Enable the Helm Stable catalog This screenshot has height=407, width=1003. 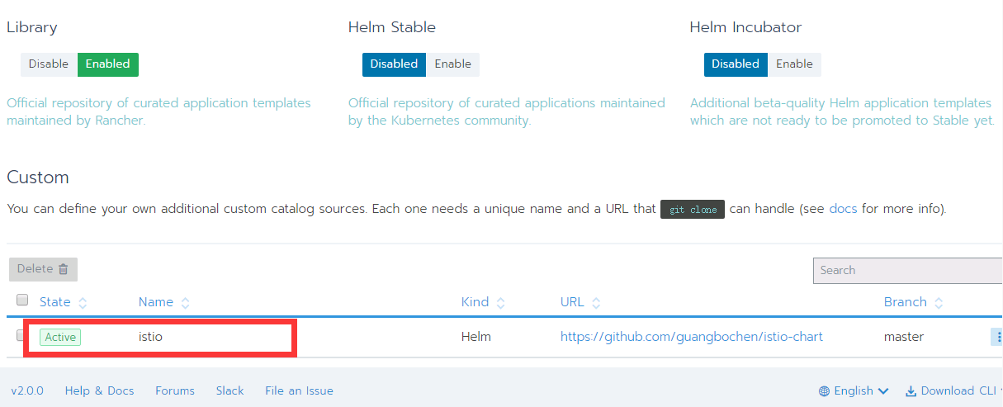pyautogui.click(x=453, y=64)
